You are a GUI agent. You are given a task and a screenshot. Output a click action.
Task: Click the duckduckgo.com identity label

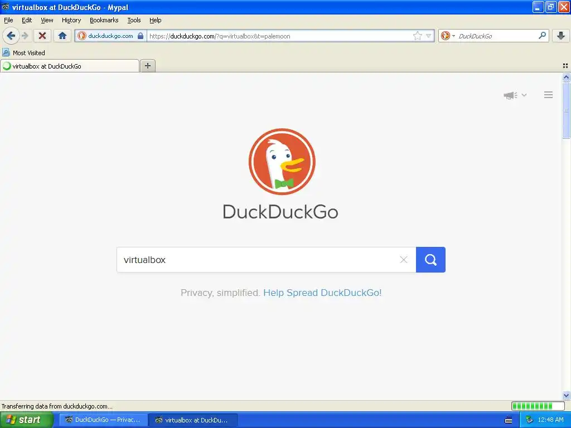[111, 36]
